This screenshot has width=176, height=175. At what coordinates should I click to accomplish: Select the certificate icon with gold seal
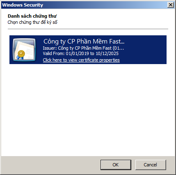click(24, 50)
